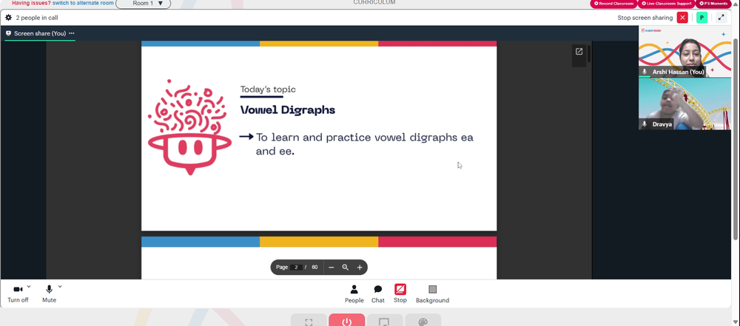Viewport: 740px width, 326px height.
Task: Click the green P participant badge
Action: [x=702, y=18]
